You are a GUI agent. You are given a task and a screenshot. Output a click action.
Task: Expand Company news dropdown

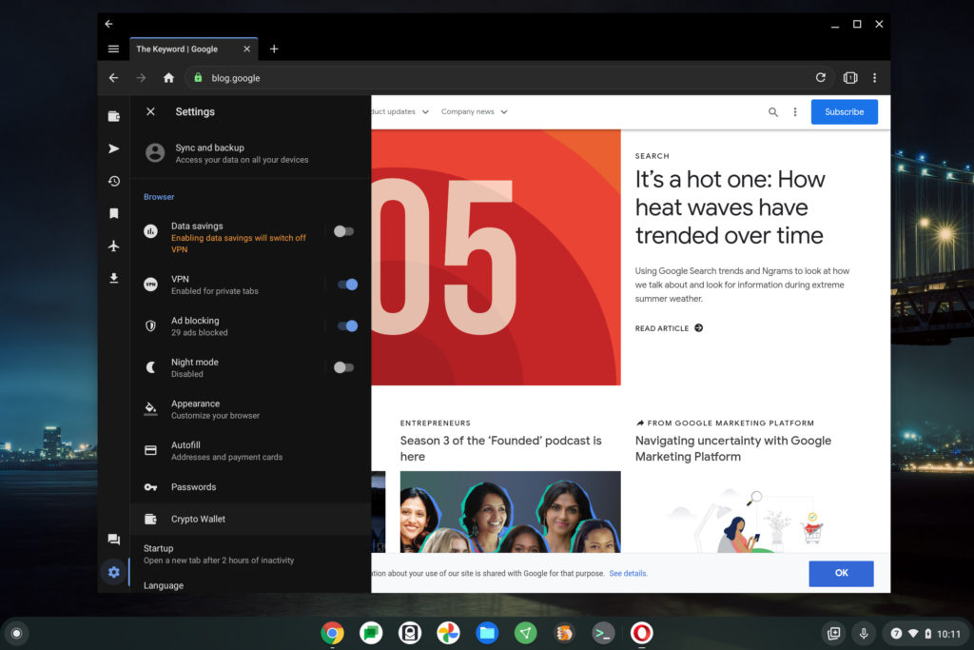coord(475,112)
